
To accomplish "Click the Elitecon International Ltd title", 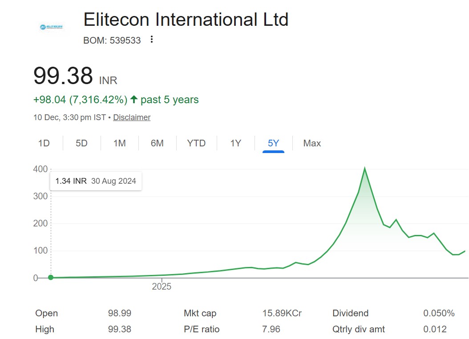I will [186, 20].
